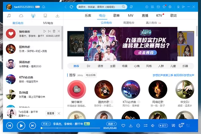
Task: Open the play queue list icon
Action: 188,125
